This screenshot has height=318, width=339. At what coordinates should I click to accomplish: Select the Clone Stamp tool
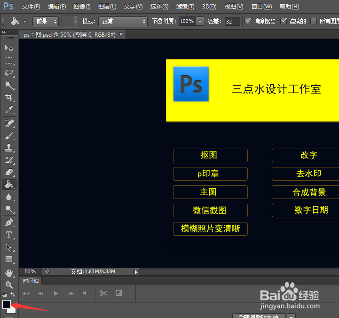pos(9,148)
